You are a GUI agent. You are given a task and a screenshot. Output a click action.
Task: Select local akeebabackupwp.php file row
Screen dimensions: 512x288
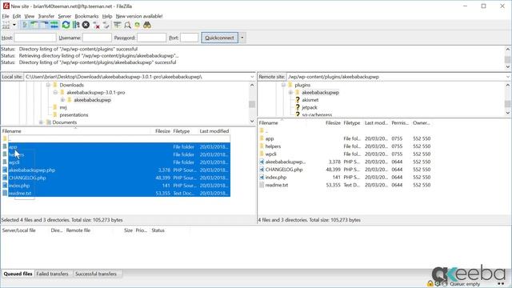click(x=116, y=170)
